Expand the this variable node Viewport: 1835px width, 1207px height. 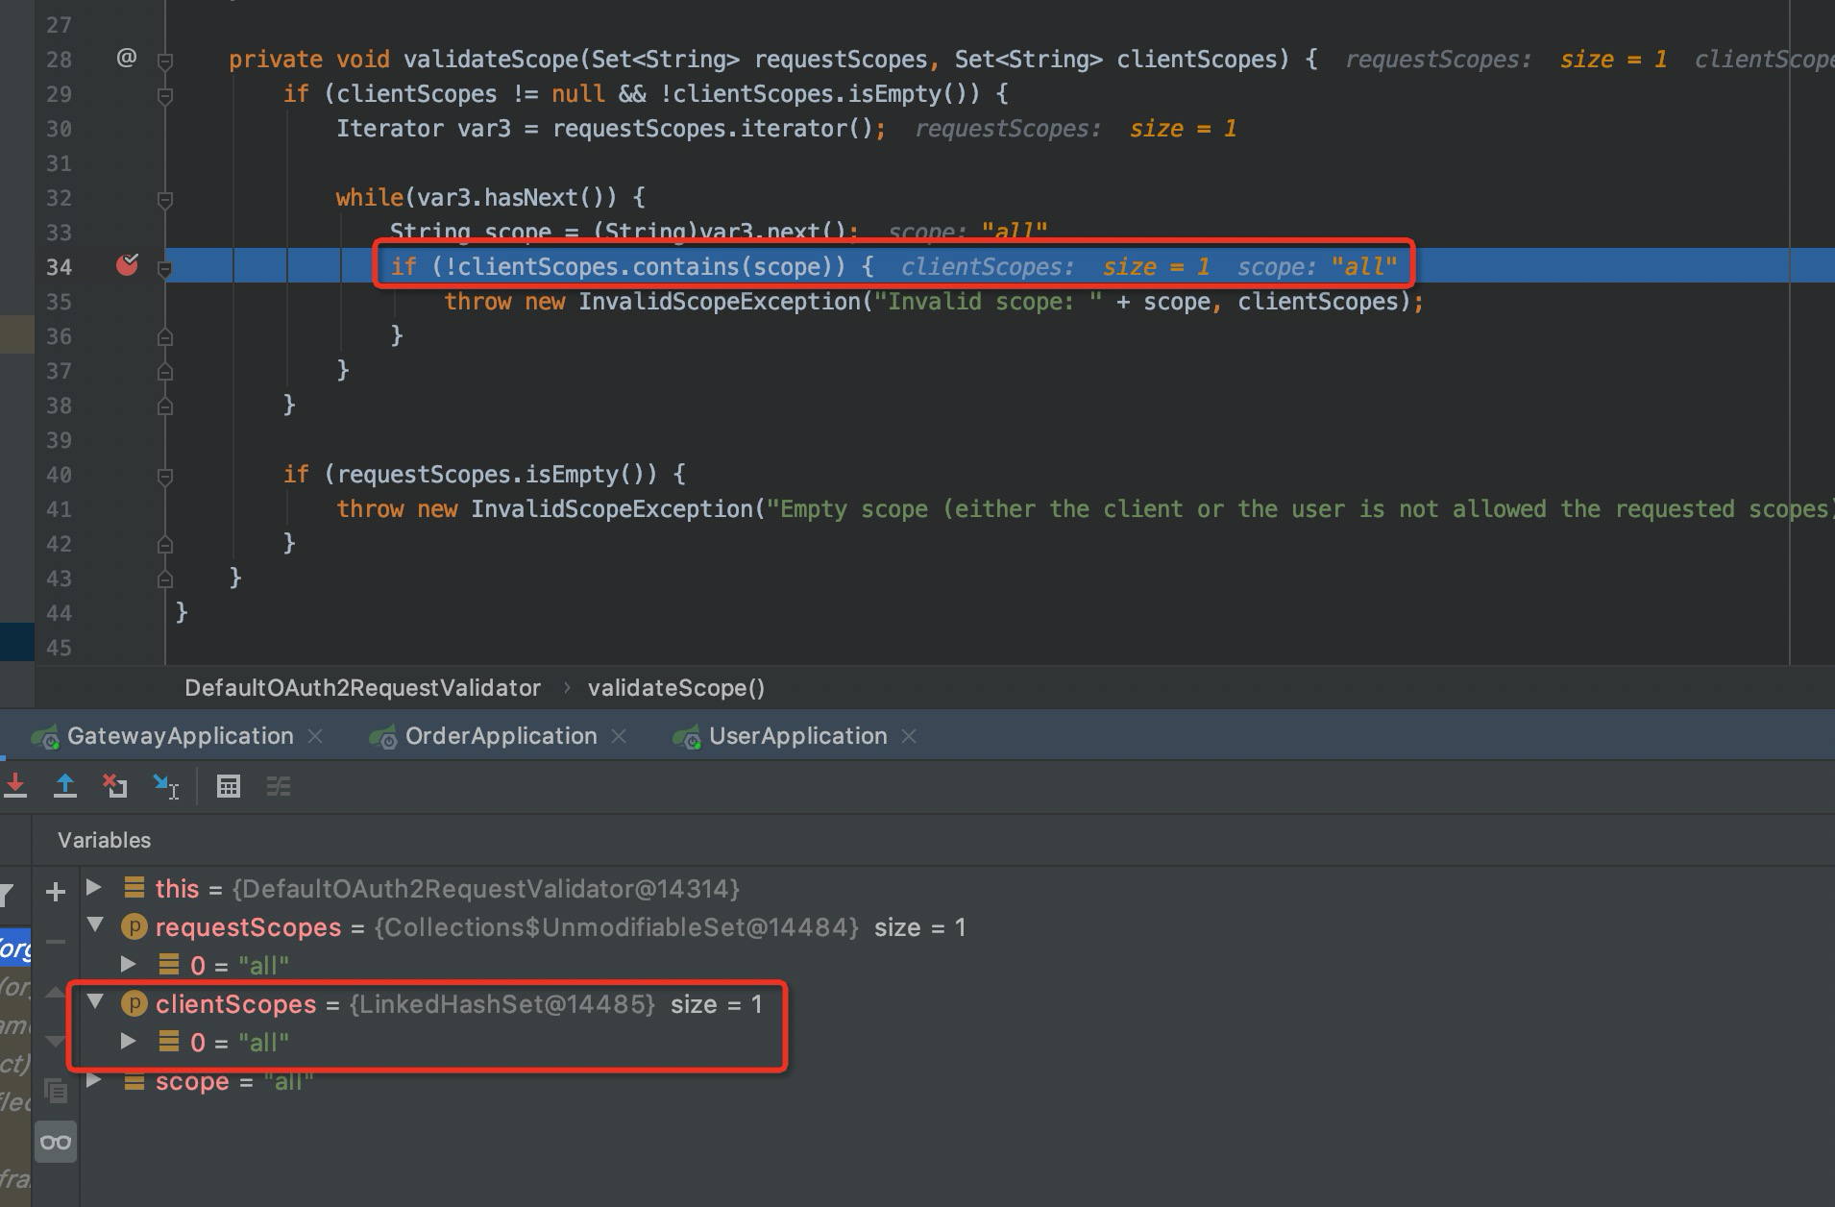tap(93, 888)
